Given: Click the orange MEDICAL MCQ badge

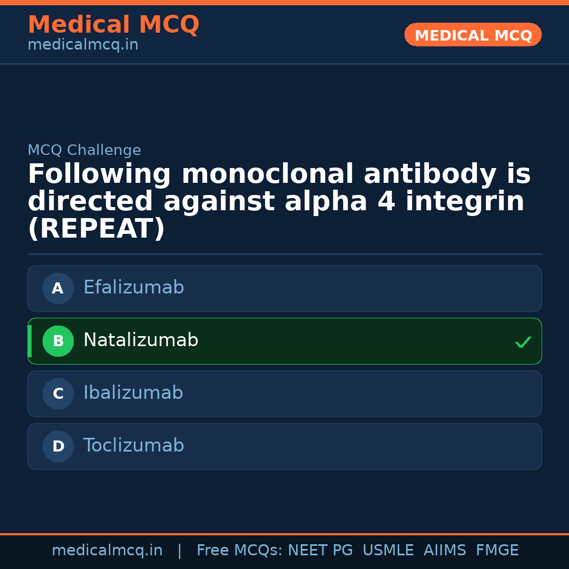Looking at the screenshot, I should [473, 35].
